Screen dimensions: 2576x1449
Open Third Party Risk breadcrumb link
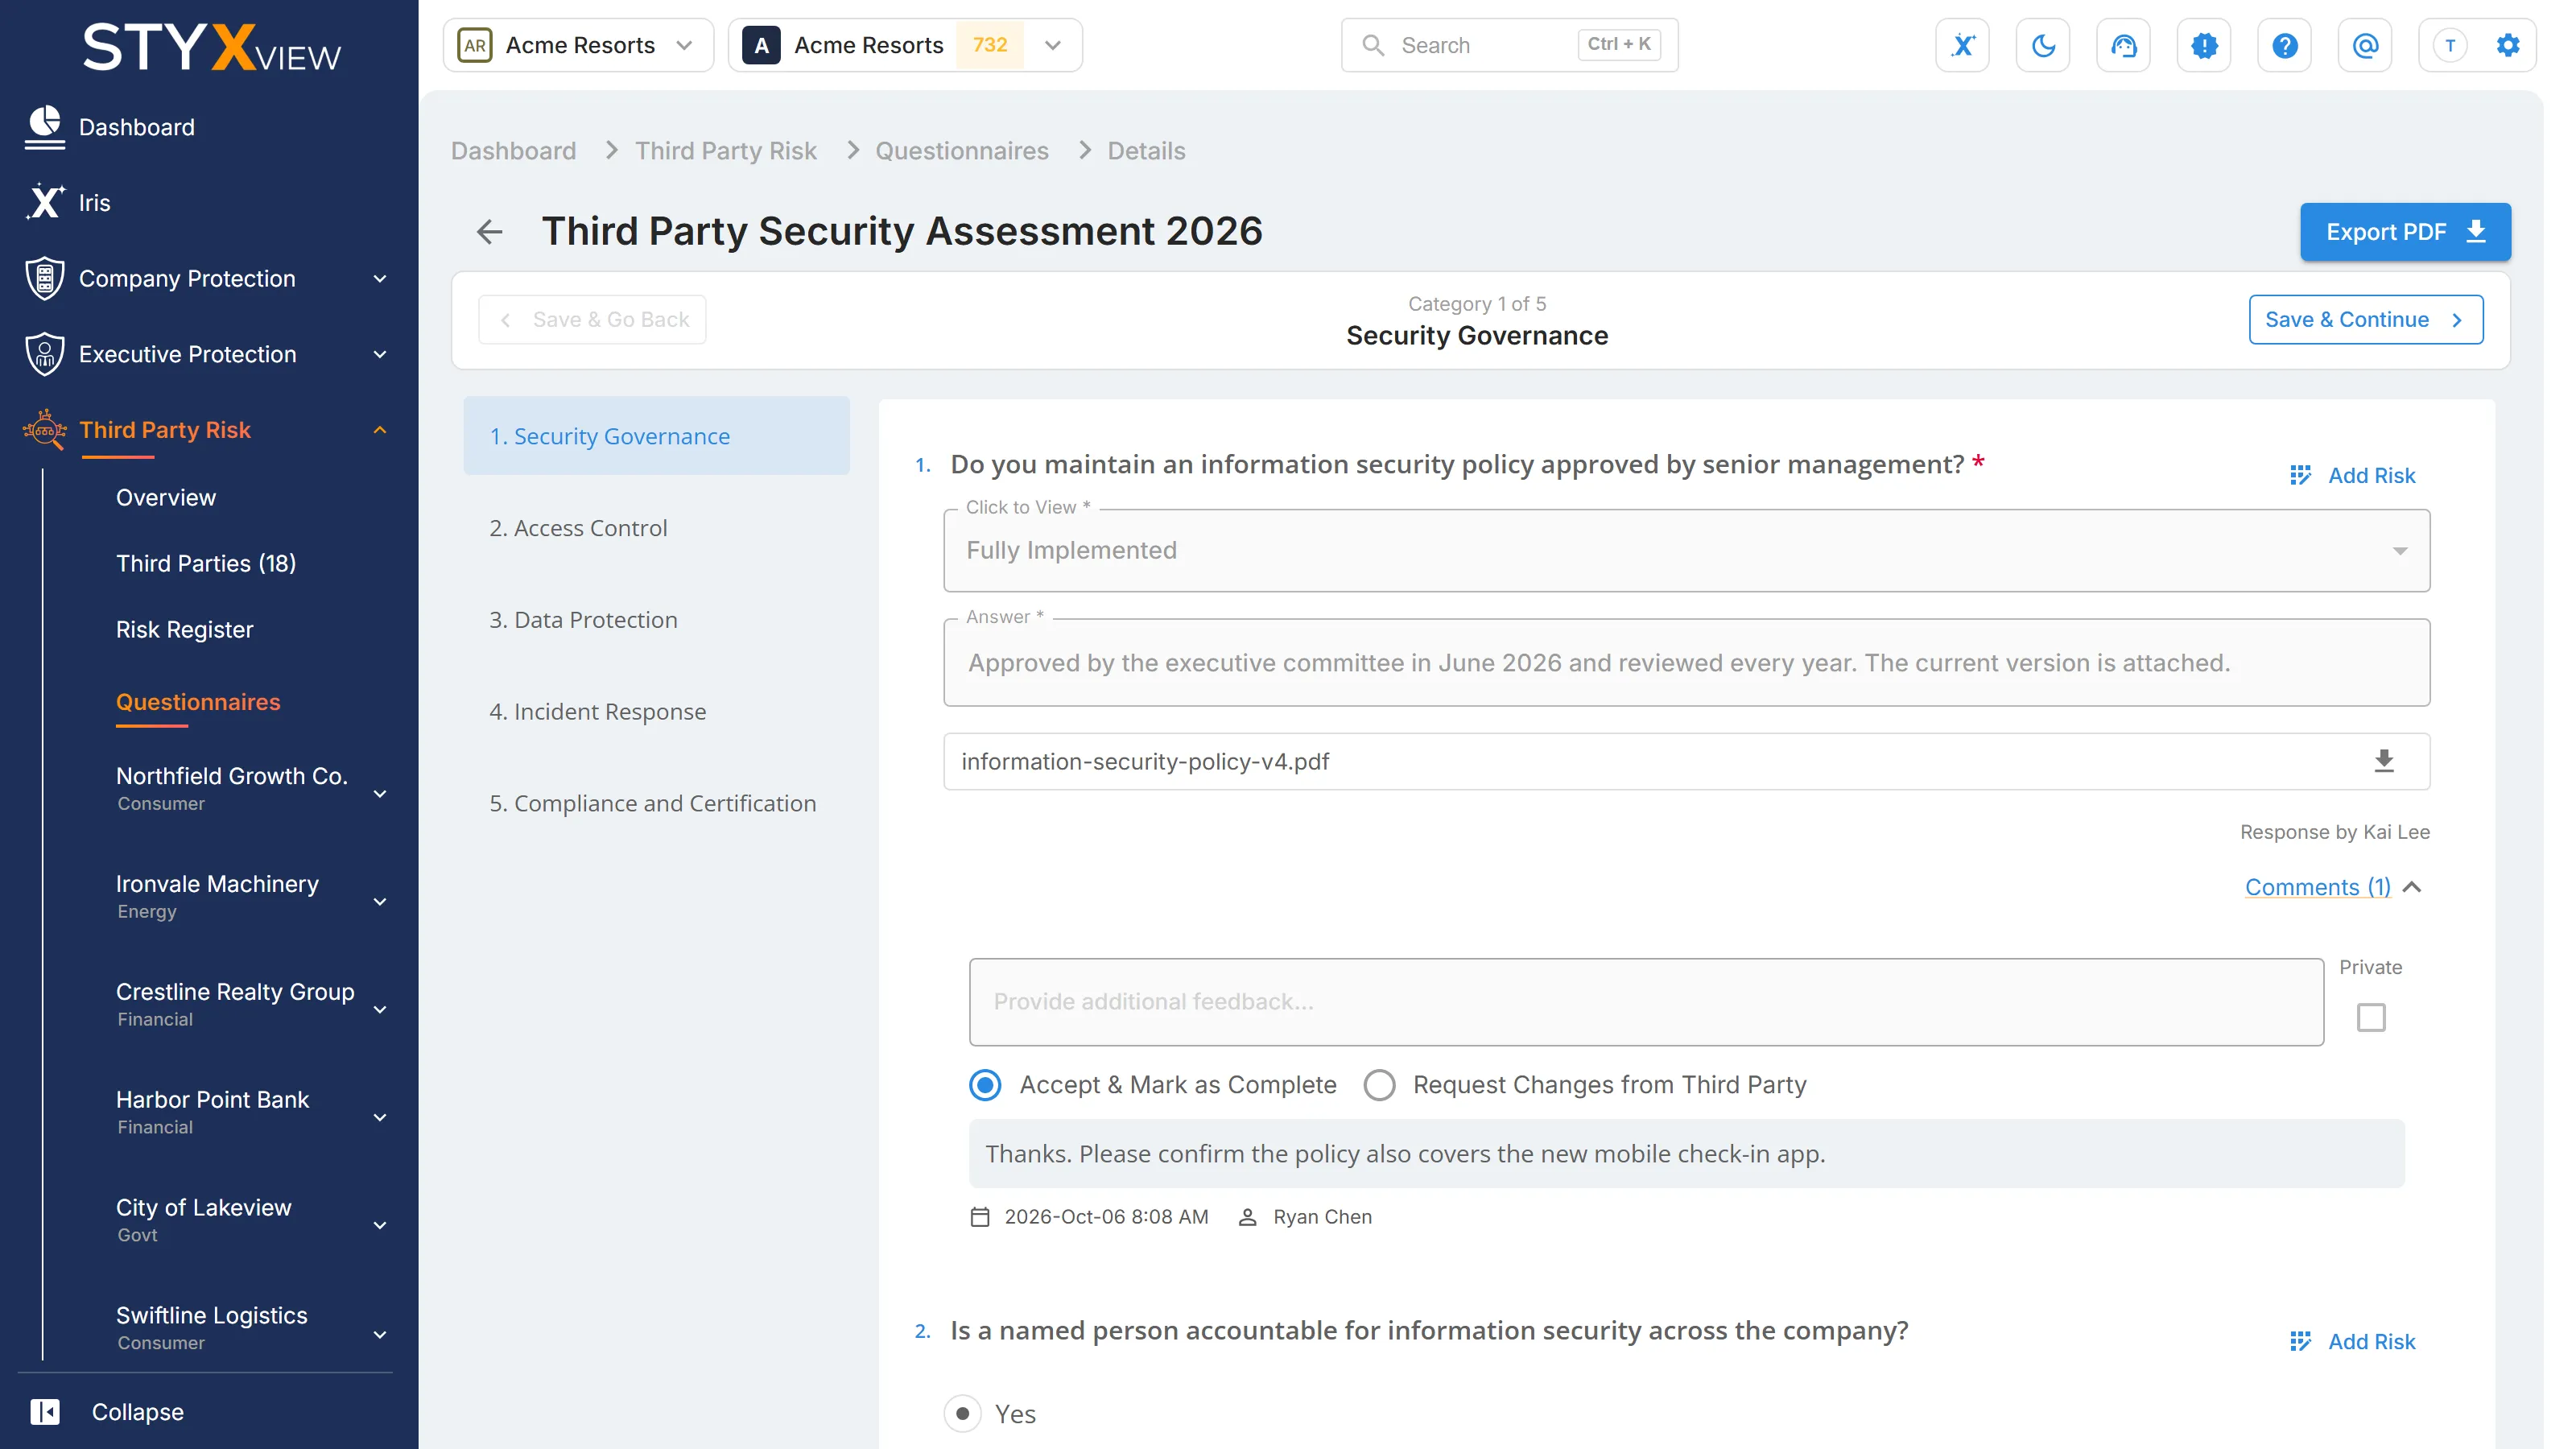pos(725,150)
